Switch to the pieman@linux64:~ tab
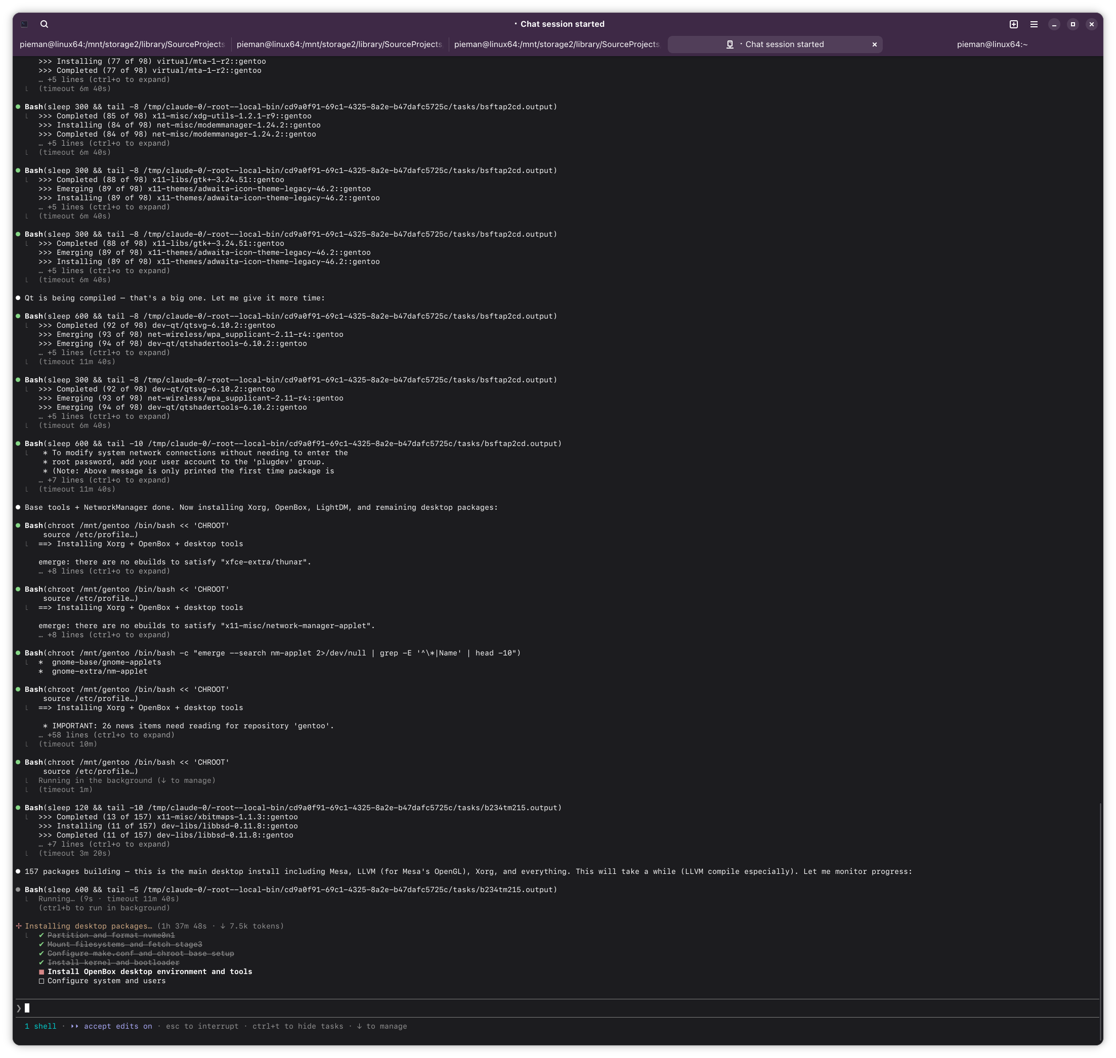Viewport: 1116px width, 1058px height. 992,45
